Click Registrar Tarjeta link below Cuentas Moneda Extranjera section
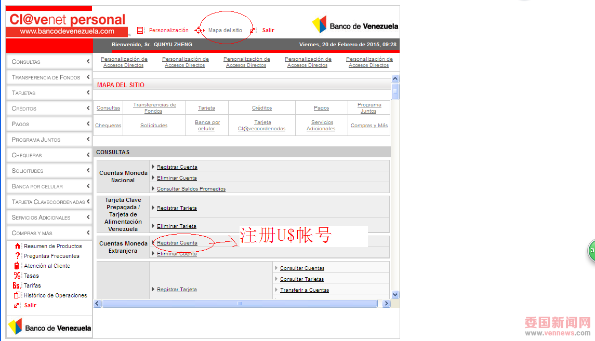Image resolution: width=595 pixels, height=341 pixels. (x=177, y=290)
